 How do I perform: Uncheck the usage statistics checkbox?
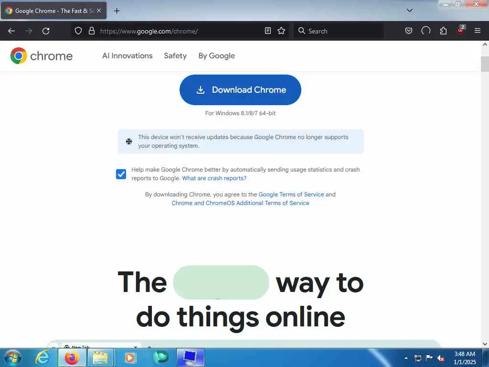pos(121,174)
